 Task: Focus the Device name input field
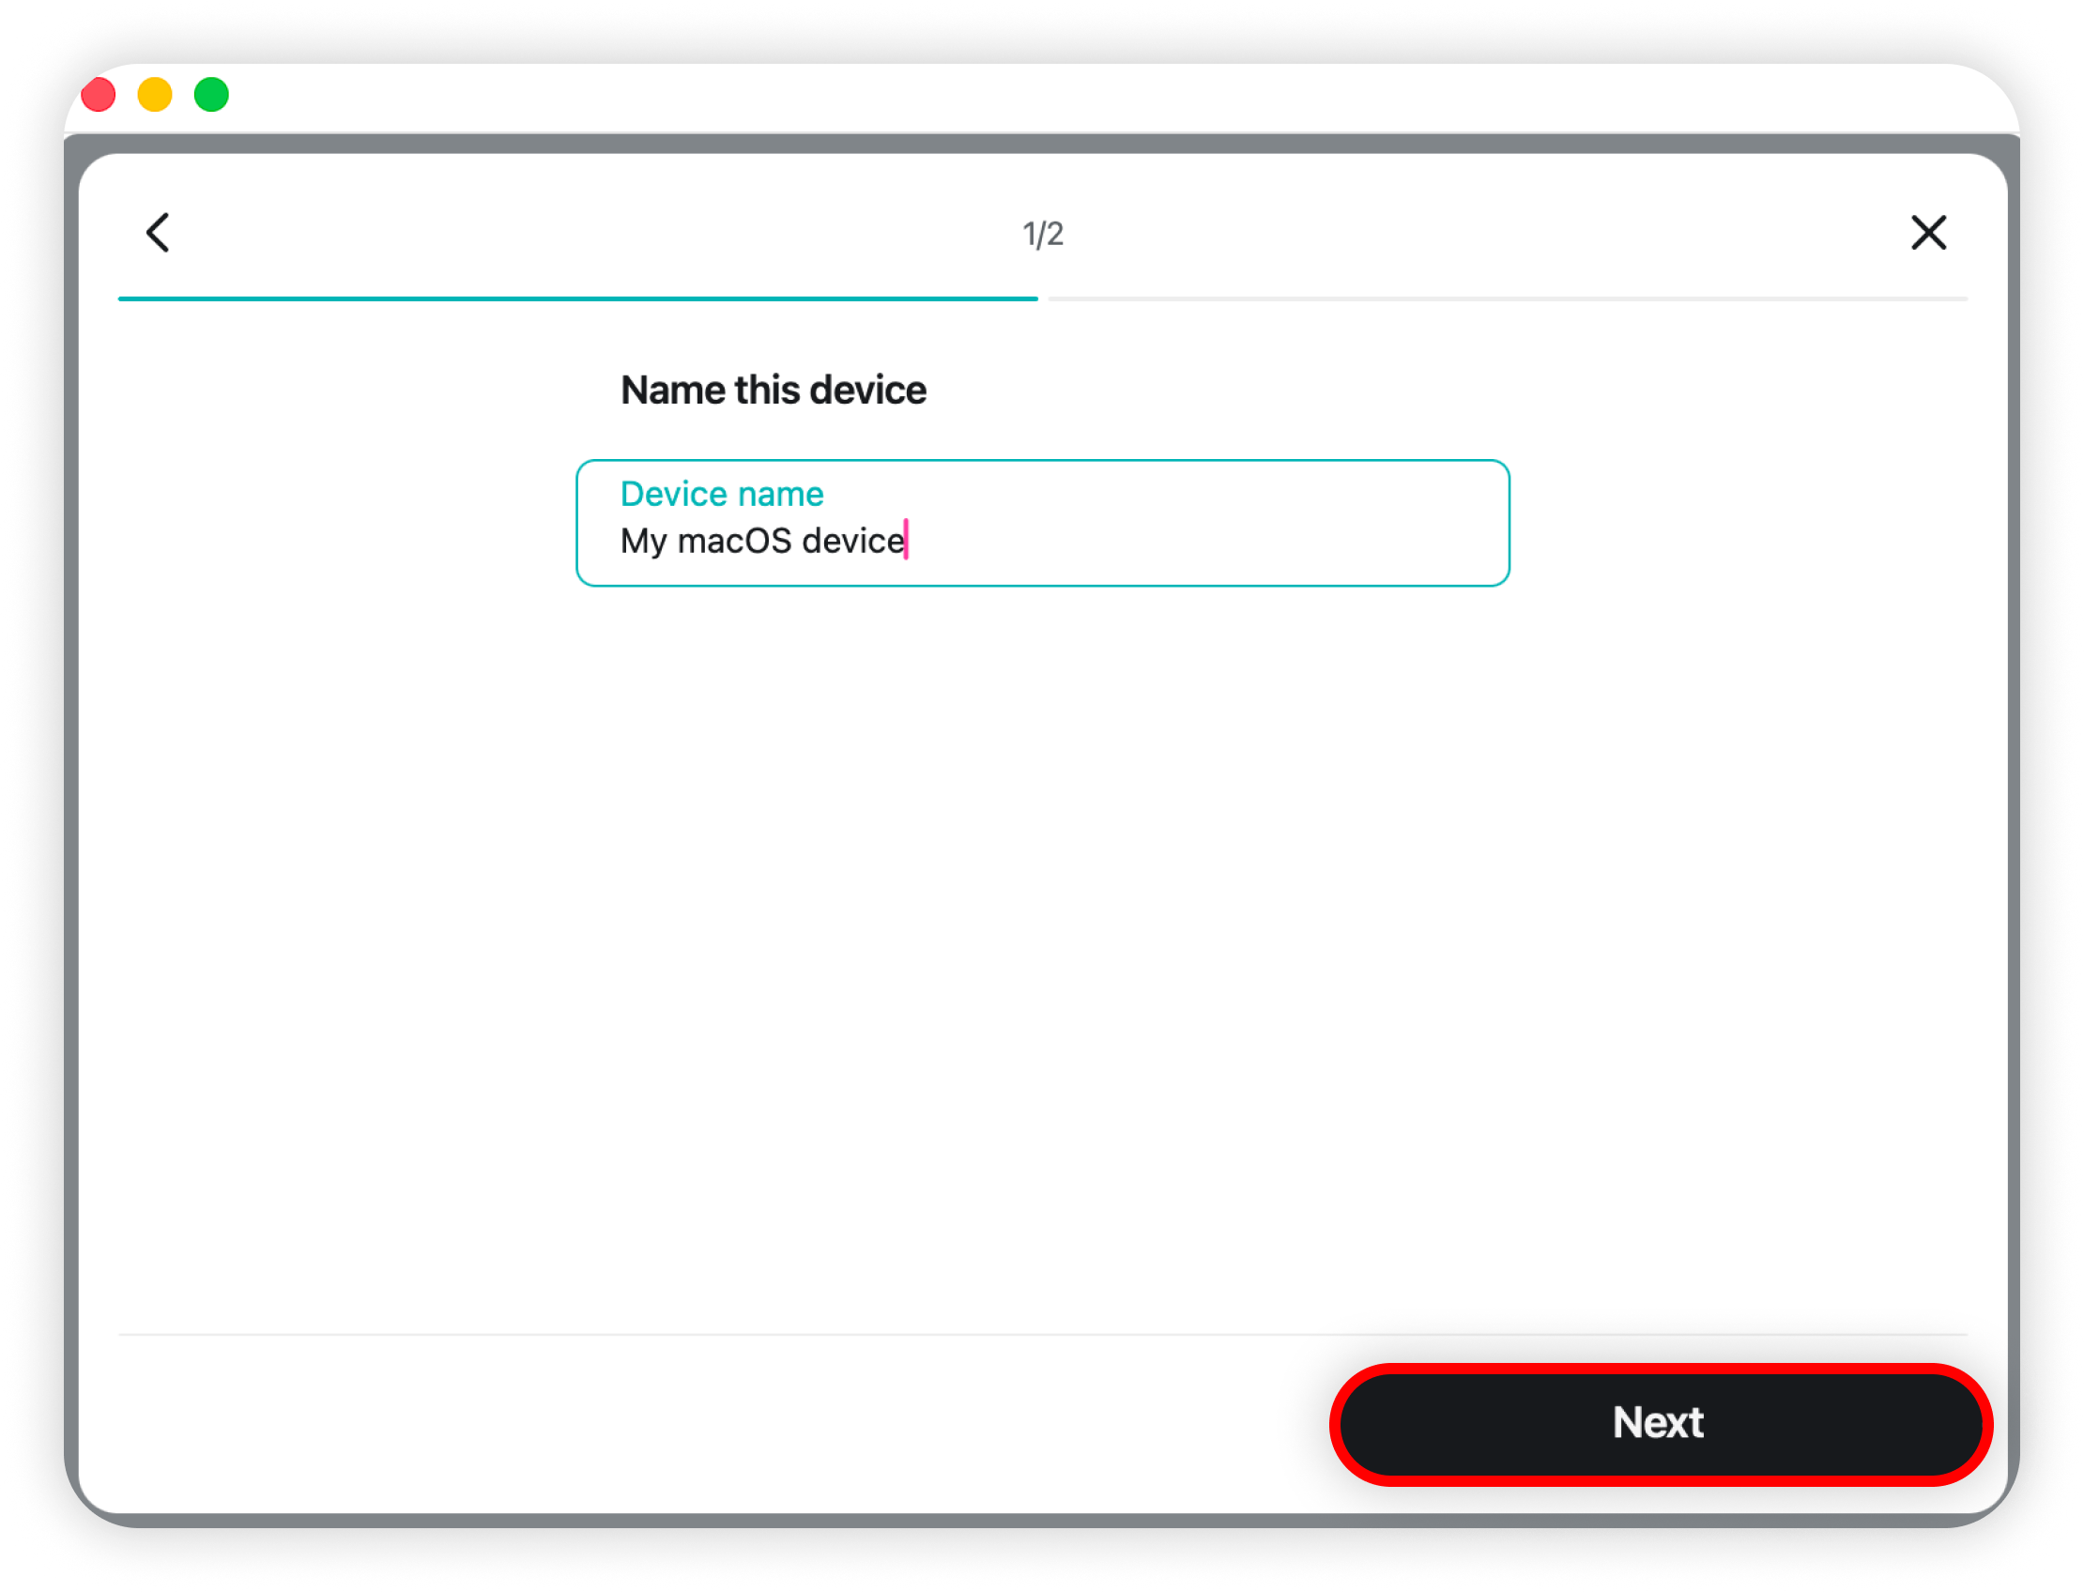click(1043, 523)
